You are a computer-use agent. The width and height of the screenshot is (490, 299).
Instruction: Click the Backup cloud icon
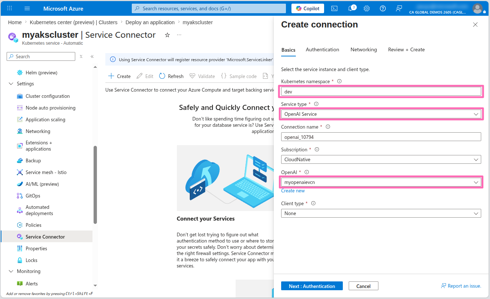point(20,160)
